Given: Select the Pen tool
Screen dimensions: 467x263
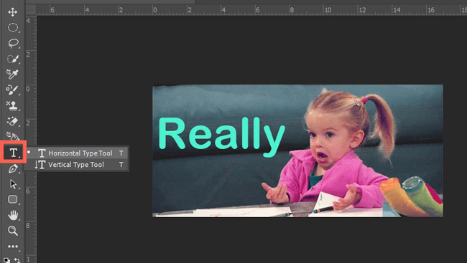Looking at the screenshot, I should (13, 169).
